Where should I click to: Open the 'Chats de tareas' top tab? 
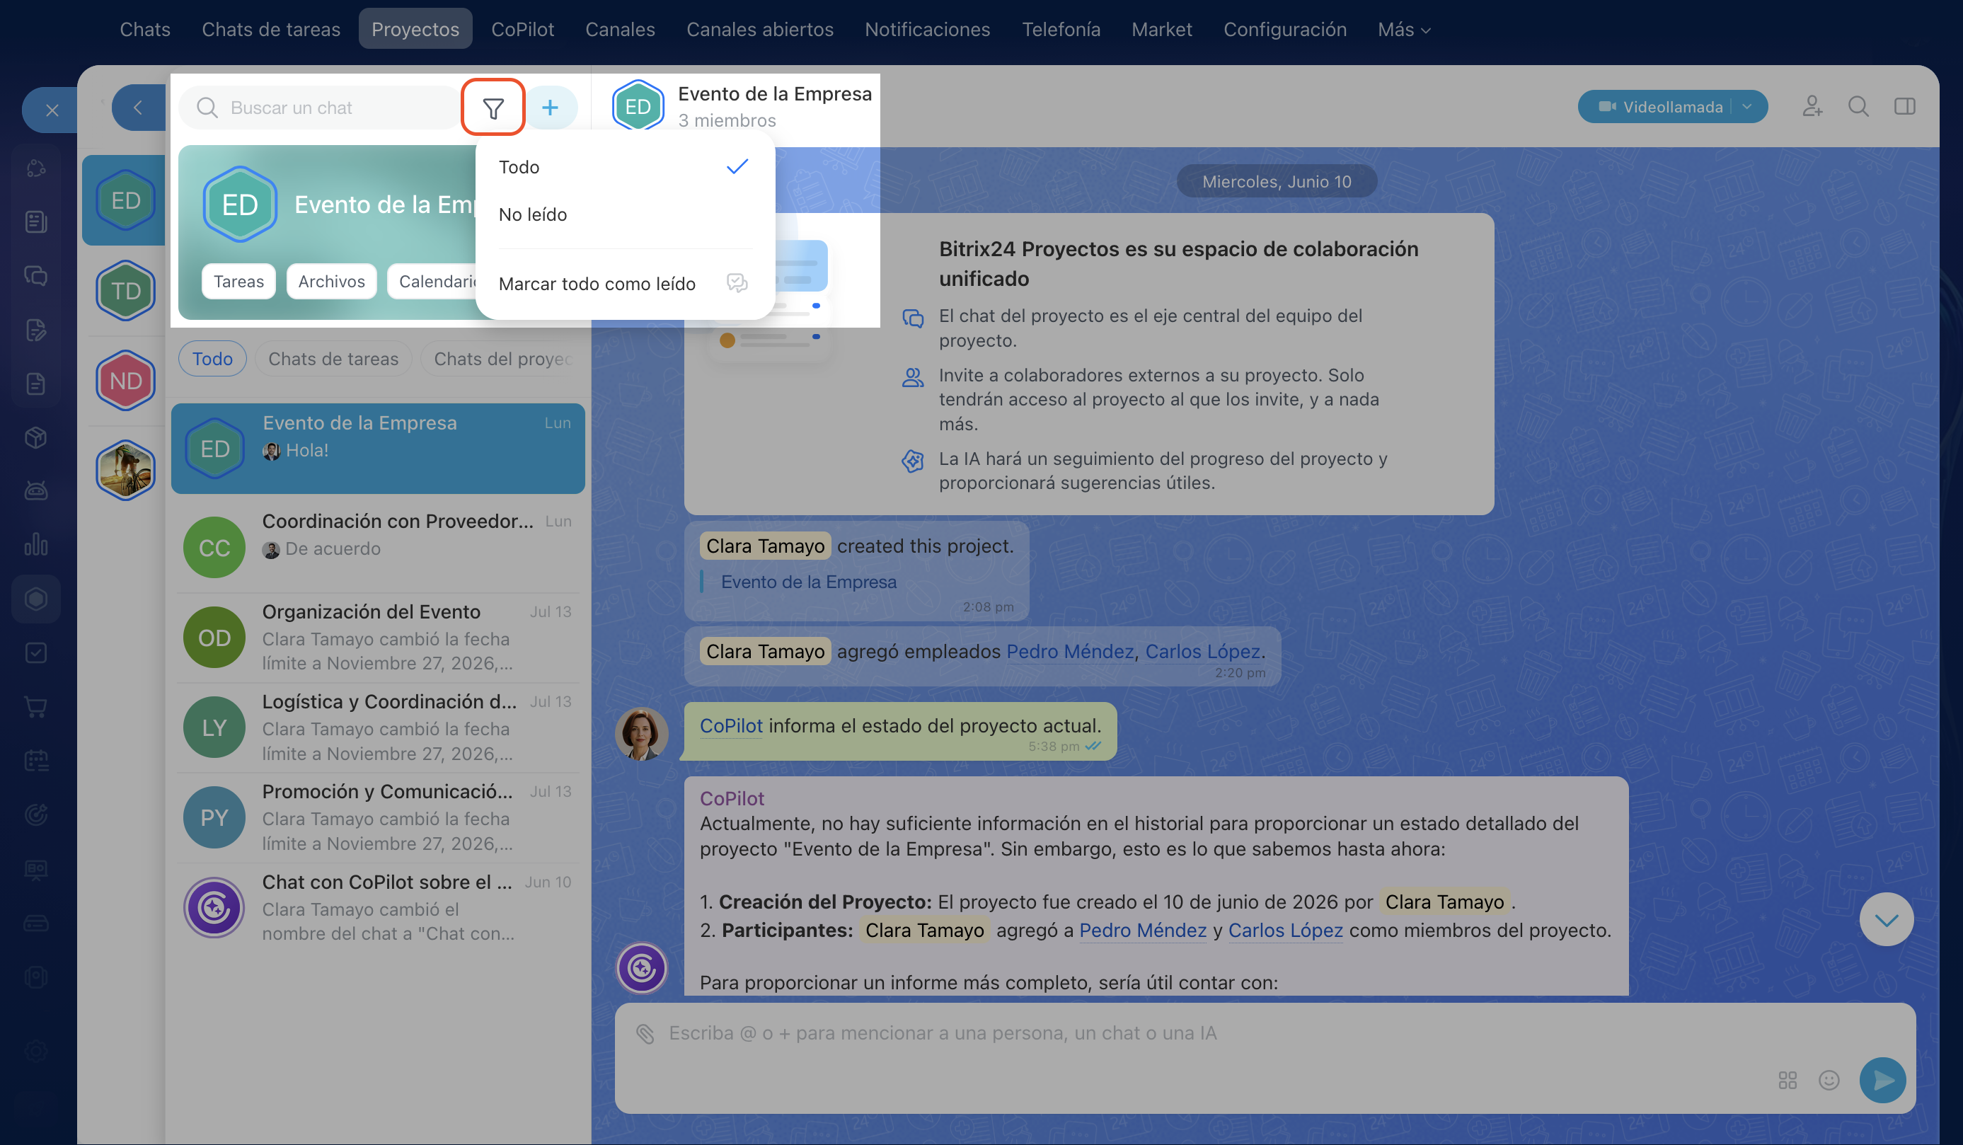point(271,30)
